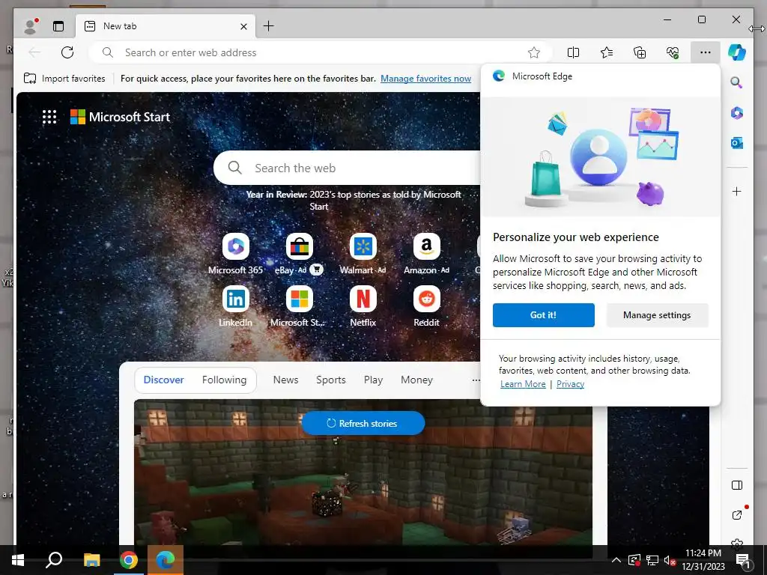Click the Refresh page icon

[x=67, y=52]
